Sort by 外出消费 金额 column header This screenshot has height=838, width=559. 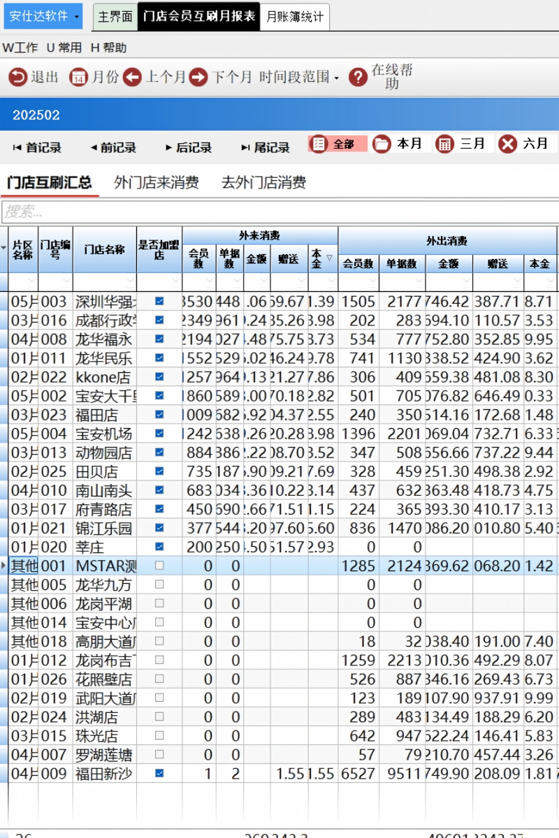pos(449,263)
